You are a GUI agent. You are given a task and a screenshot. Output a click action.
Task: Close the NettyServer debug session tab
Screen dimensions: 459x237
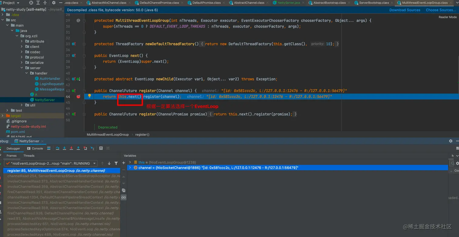pyautogui.click(x=42, y=141)
